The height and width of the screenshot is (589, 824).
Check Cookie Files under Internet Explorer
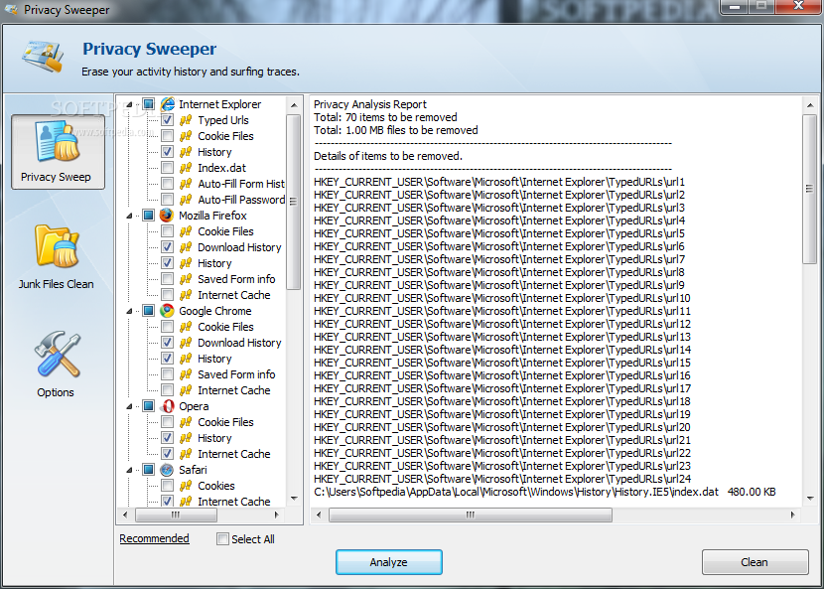(167, 136)
